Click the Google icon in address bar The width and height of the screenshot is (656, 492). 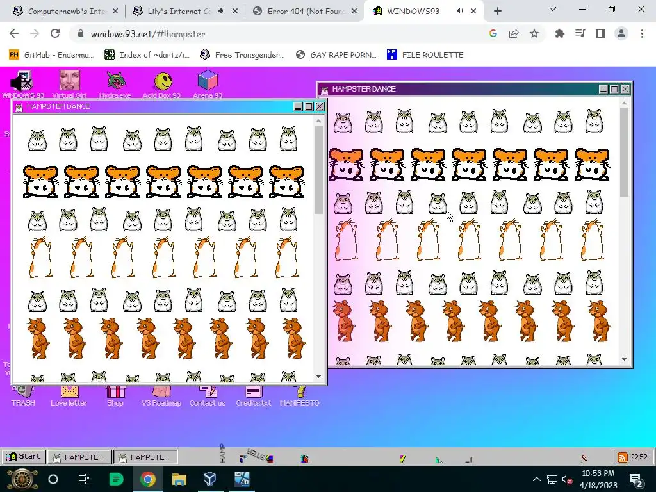coord(493,33)
